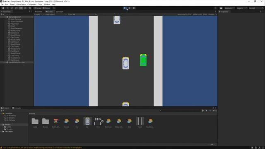Toggle the Hierarchy panel lock

pos(29,12)
